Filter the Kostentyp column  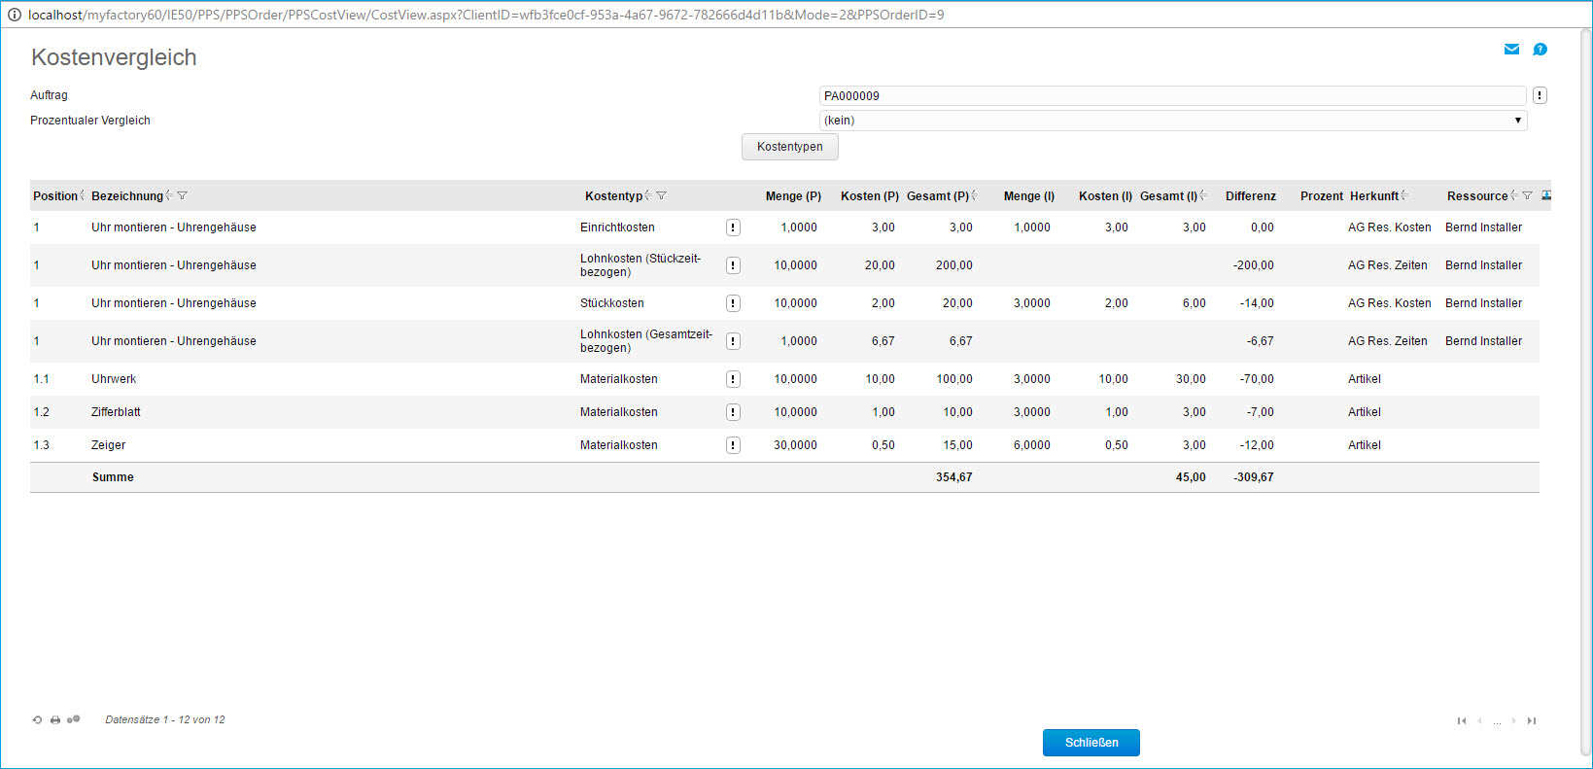point(661,195)
